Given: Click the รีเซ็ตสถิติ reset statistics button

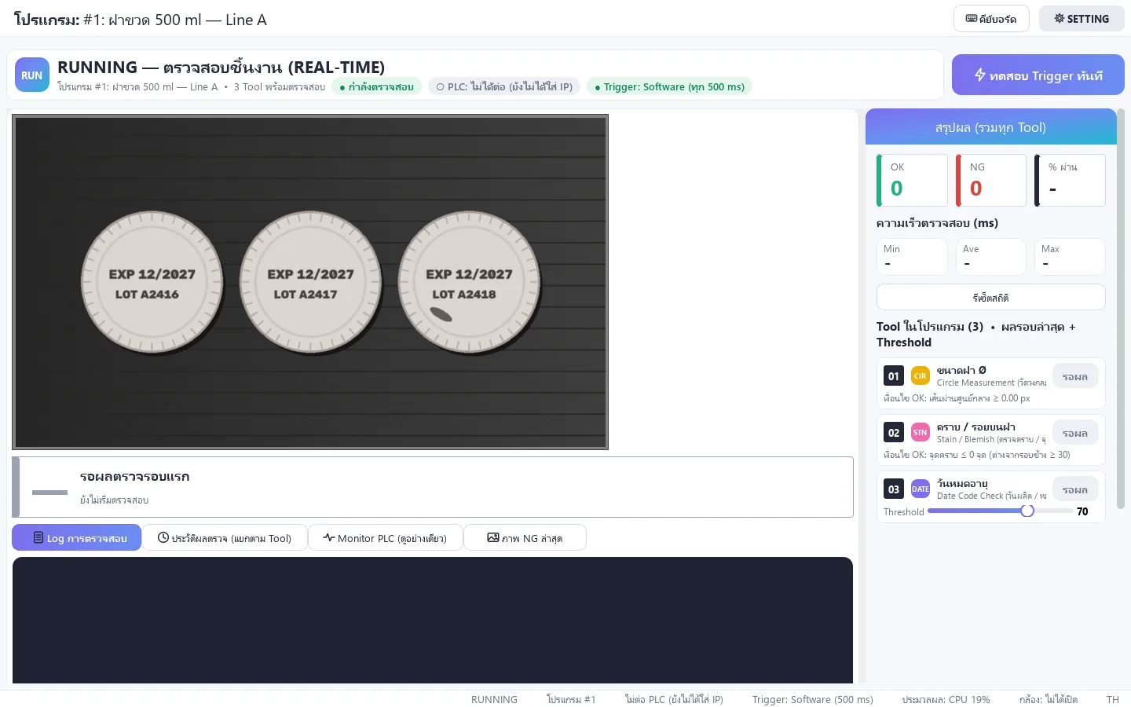Looking at the screenshot, I should pyautogui.click(x=990, y=298).
